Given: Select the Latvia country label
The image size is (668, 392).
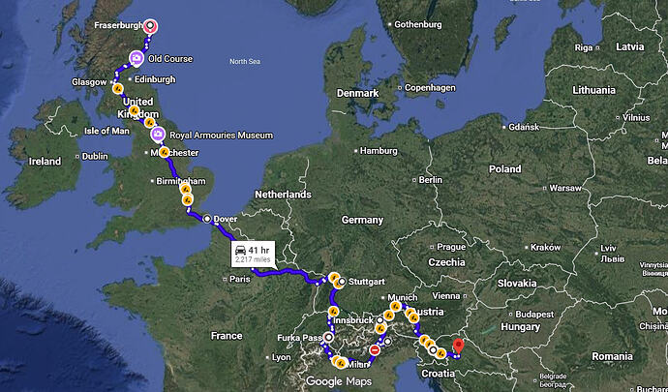Looking at the screenshot, I should click(630, 46).
